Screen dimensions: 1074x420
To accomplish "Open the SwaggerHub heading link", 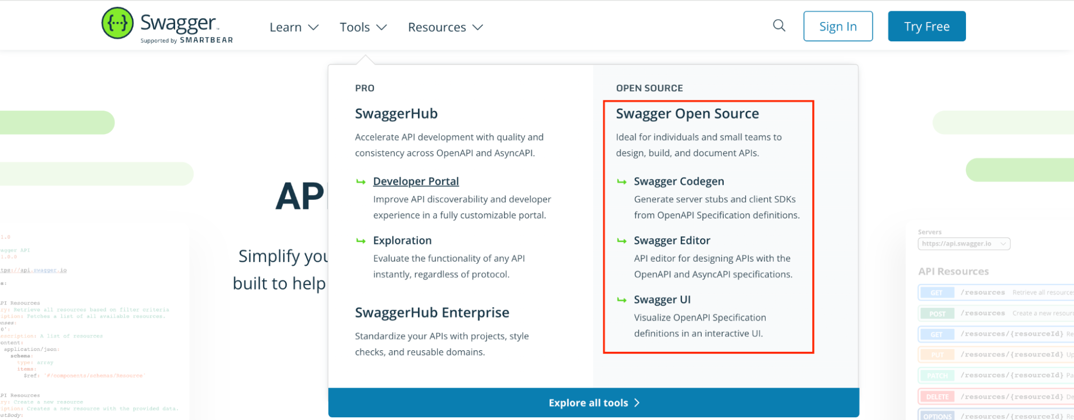I will coord(397,114).
